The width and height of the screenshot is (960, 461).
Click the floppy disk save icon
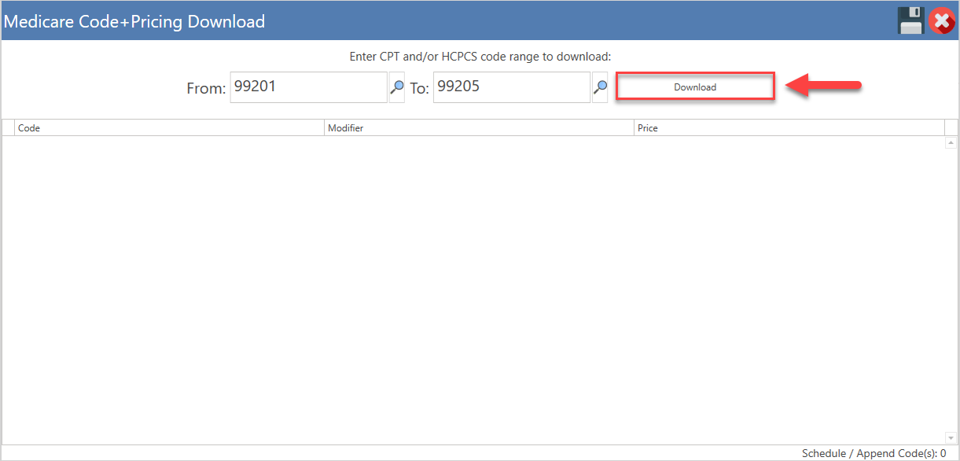910,20
